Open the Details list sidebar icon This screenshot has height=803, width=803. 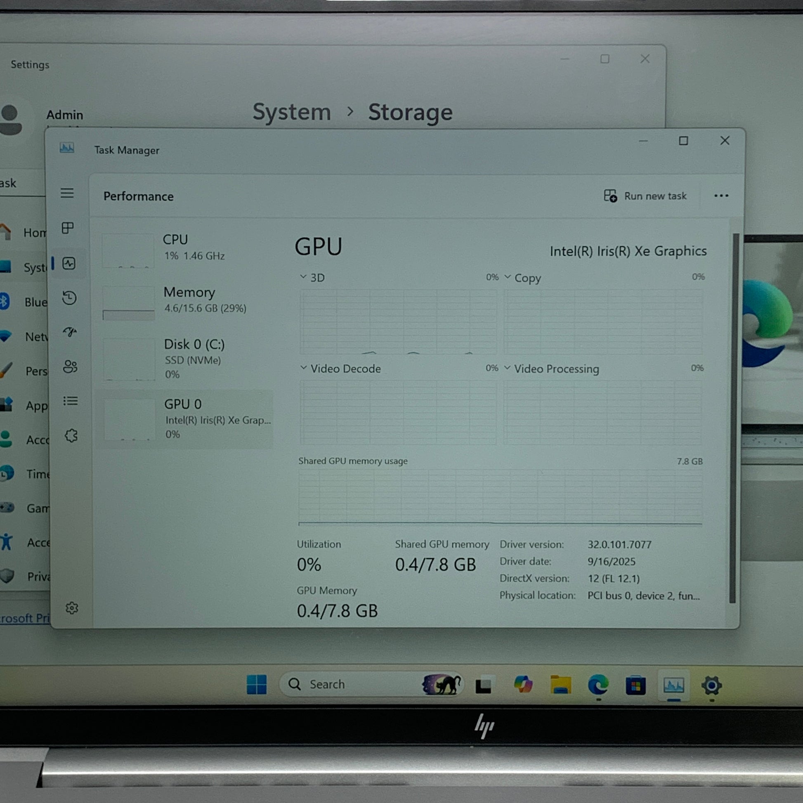(70, 401)
